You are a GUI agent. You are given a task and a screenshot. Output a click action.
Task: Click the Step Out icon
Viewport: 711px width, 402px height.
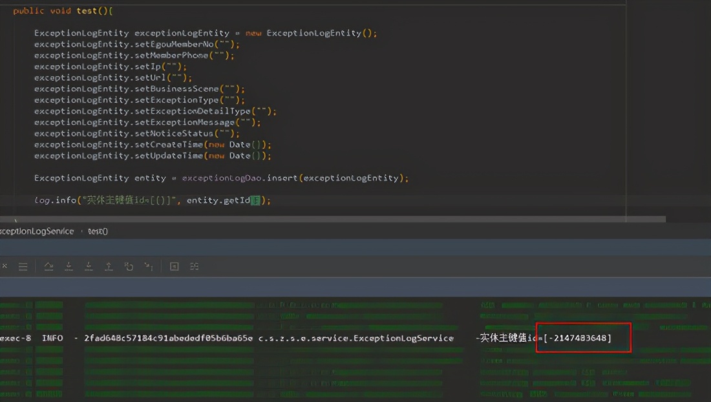(109, 266)
